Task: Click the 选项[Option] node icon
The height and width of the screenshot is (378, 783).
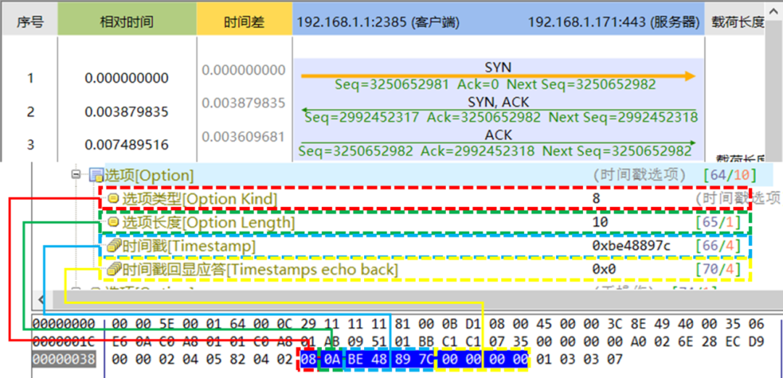Action: click(96, 175)
